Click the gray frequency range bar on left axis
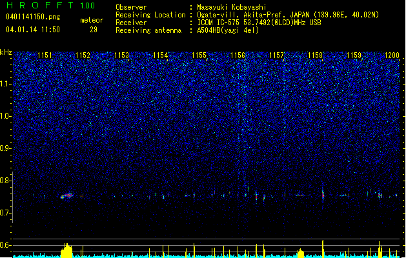This screenshot has height=258, width=406. (x=13, y=197)
